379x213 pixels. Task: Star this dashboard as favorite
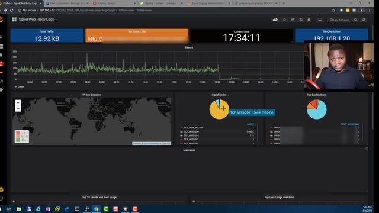284,20
